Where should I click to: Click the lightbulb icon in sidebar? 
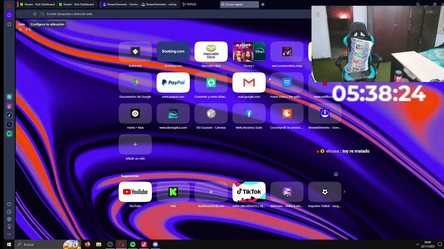click(9, 227)
